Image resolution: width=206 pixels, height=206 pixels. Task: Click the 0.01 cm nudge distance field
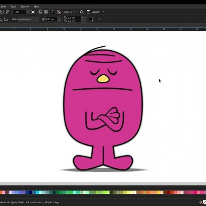click(51, 19)
